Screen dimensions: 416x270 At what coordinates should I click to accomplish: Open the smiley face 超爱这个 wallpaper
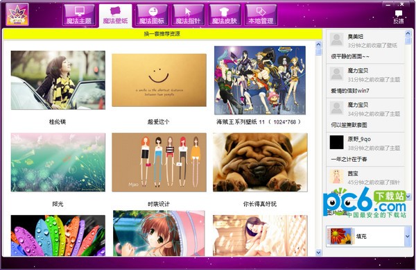click(x=159, y=81)
